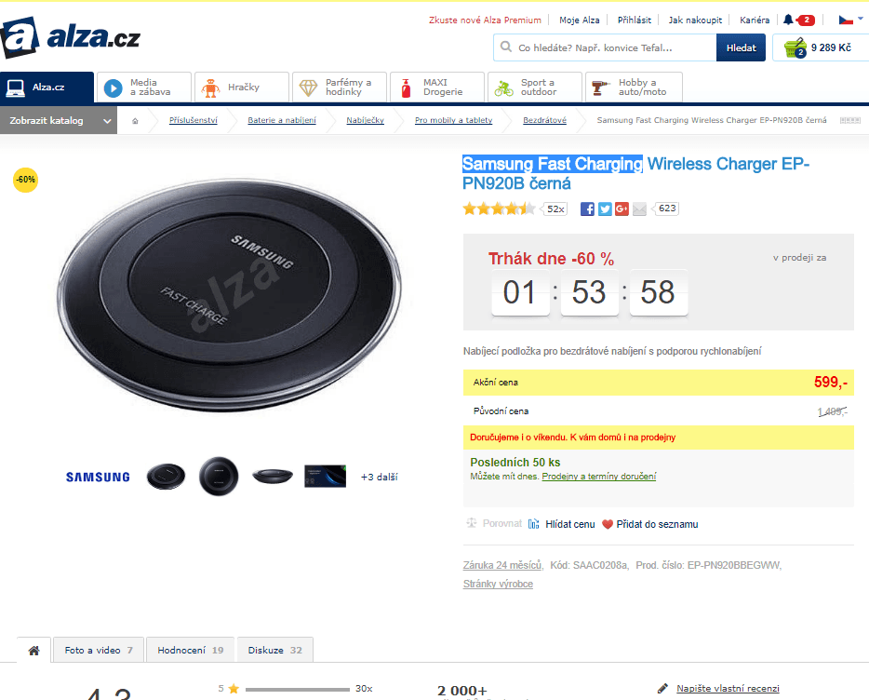Switch to Foto a video tab
The width and height of the screenshot is (869, 700).
click(99, 650)
